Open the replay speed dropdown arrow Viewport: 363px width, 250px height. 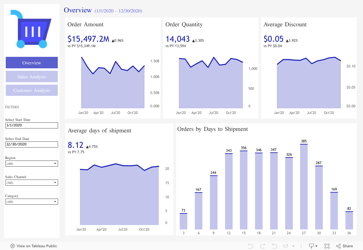(293, 246)
